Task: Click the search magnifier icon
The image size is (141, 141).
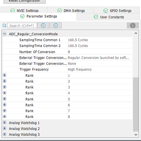Action: pos(4,25)
